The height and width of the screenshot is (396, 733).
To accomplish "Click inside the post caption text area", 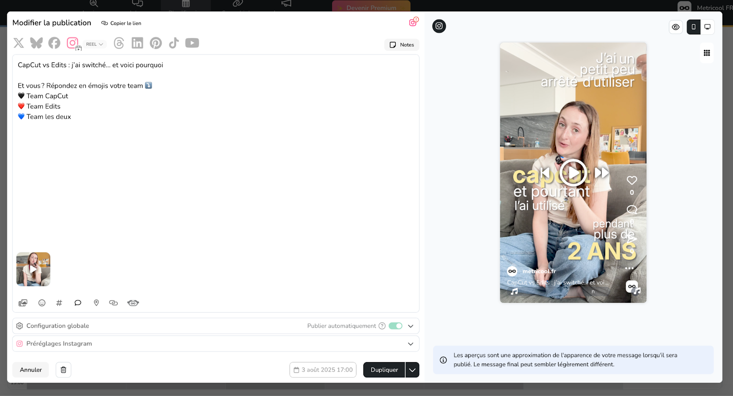I will pos(215,183).
